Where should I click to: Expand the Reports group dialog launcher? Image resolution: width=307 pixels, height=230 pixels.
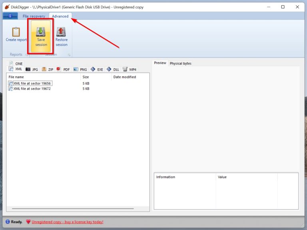[x=27, y=55]
